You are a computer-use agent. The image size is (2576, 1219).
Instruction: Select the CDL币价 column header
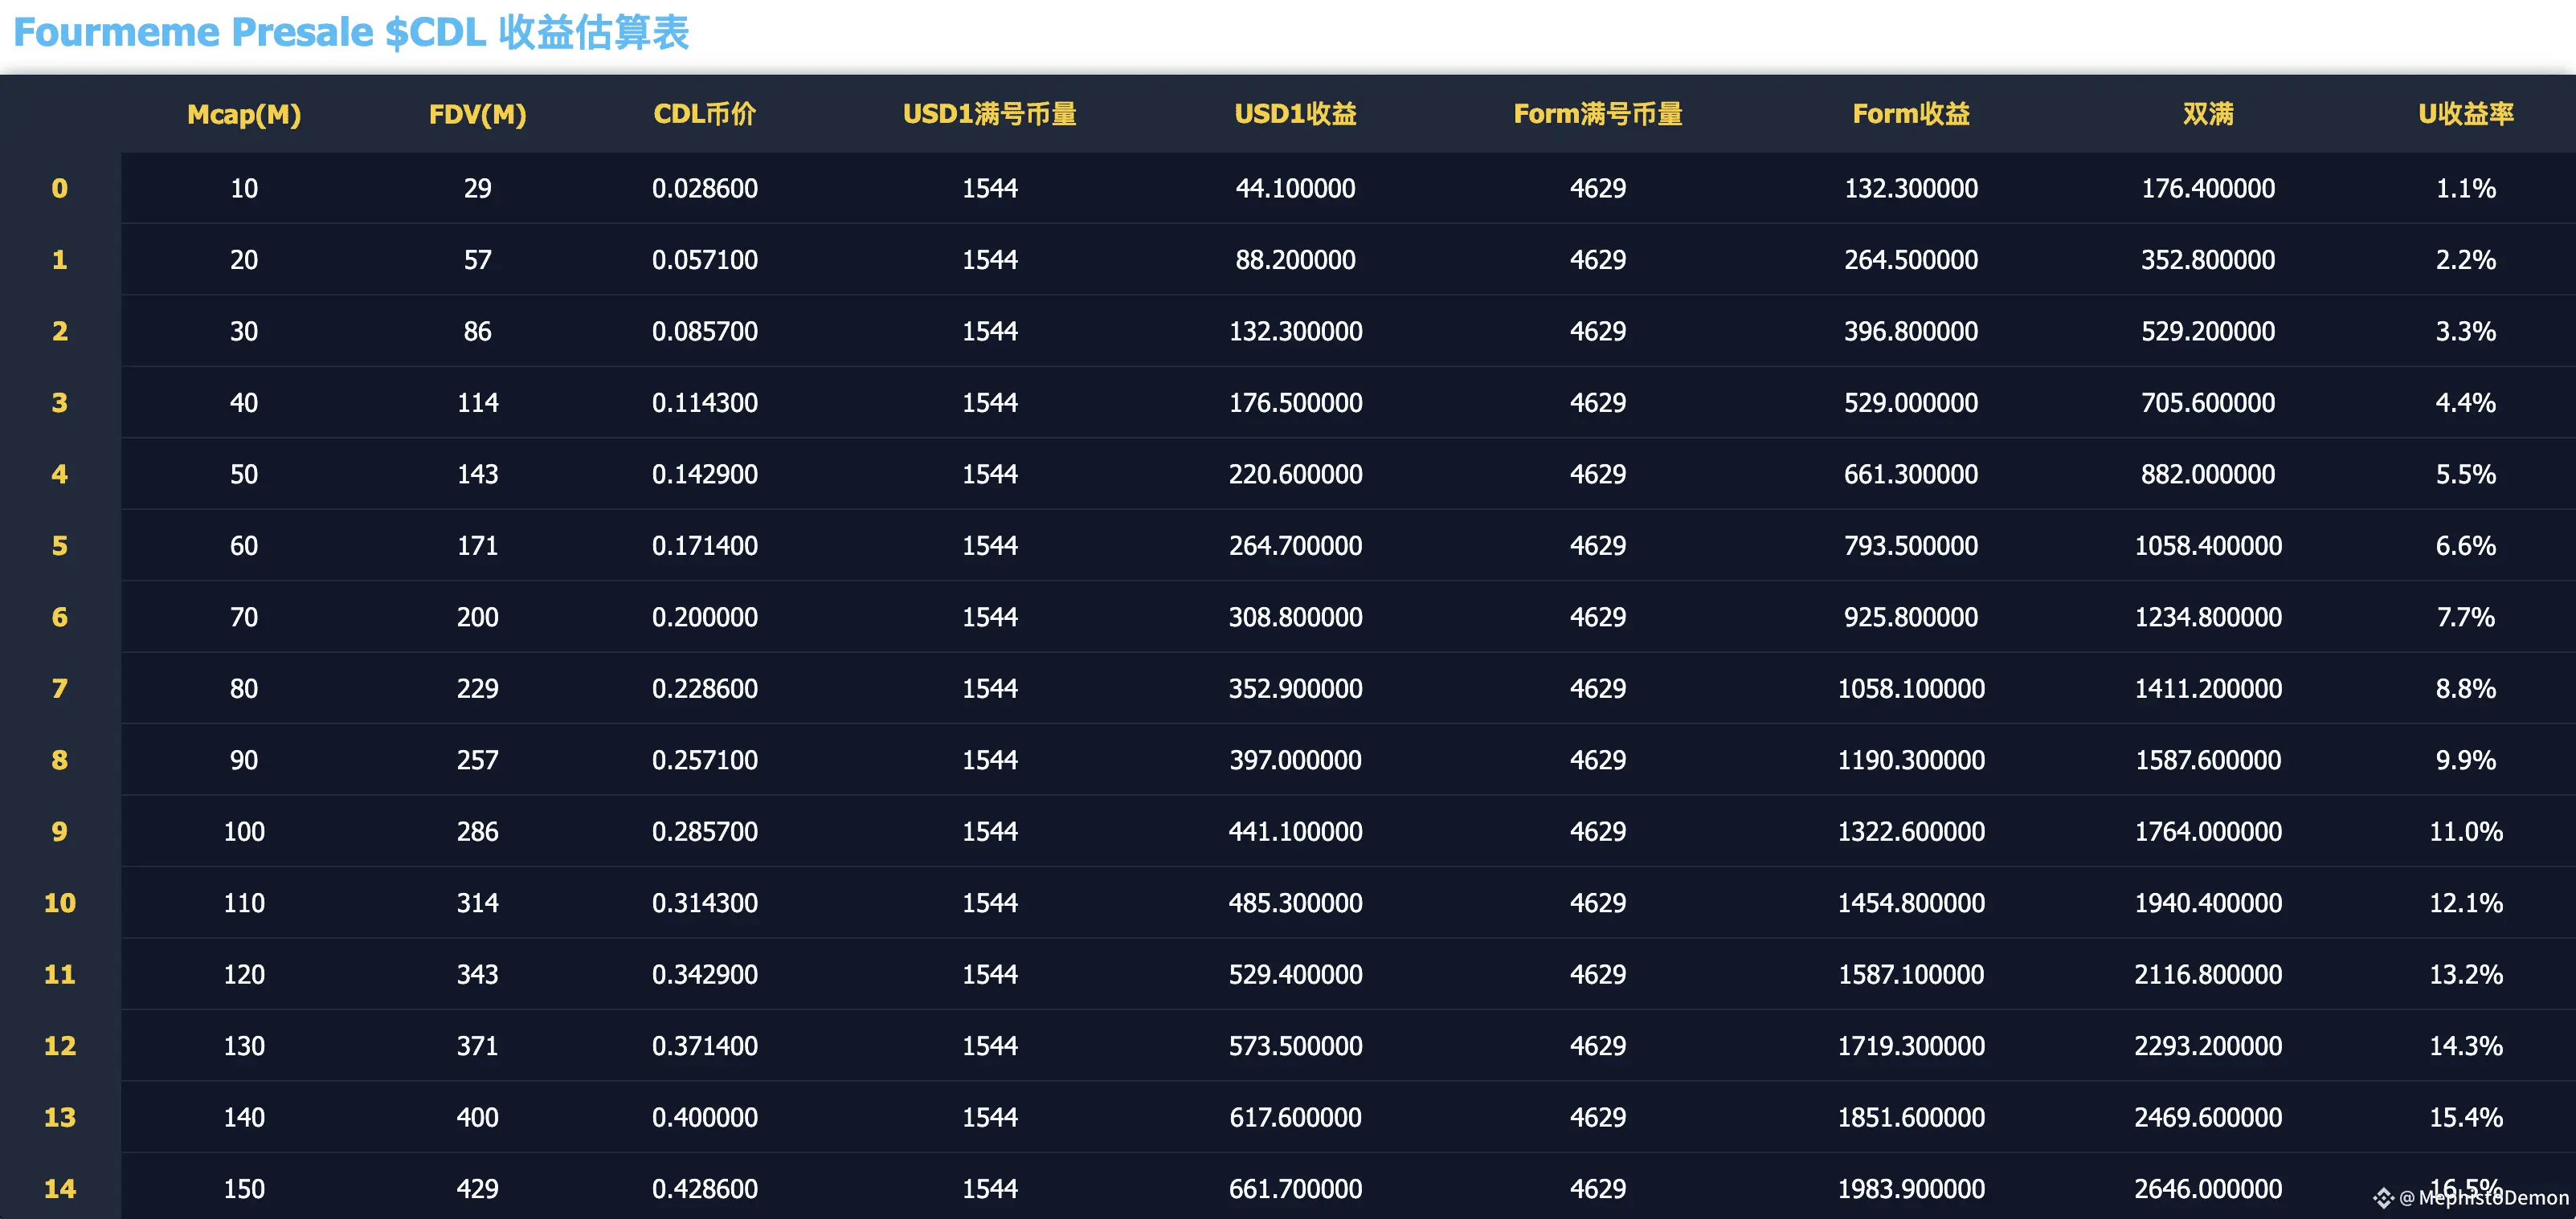click(x=705, y=114)
